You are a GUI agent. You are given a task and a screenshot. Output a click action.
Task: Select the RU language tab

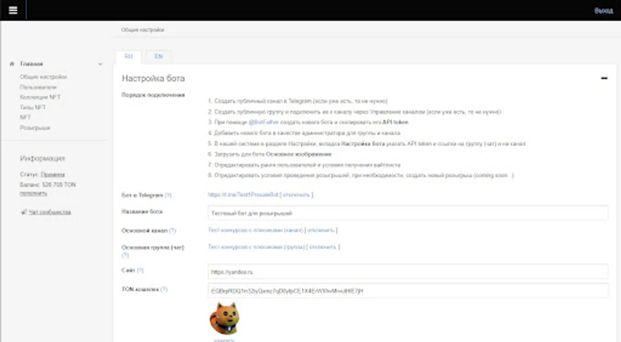[128, 57]
